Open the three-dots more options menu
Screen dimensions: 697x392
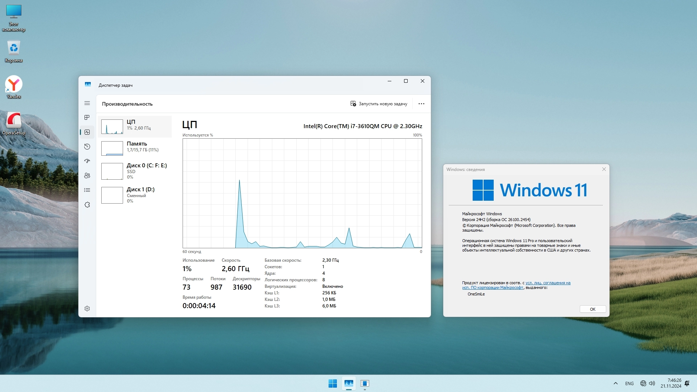pos(421,104)
